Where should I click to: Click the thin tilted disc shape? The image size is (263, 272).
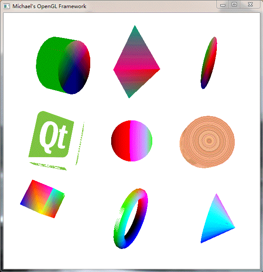click(x=209, y=63)
